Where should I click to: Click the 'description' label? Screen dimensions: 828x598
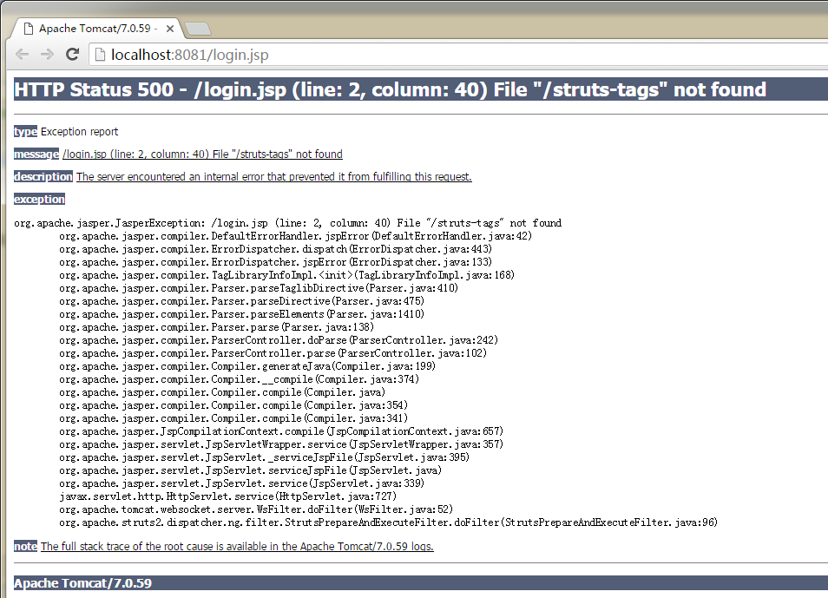43,176
